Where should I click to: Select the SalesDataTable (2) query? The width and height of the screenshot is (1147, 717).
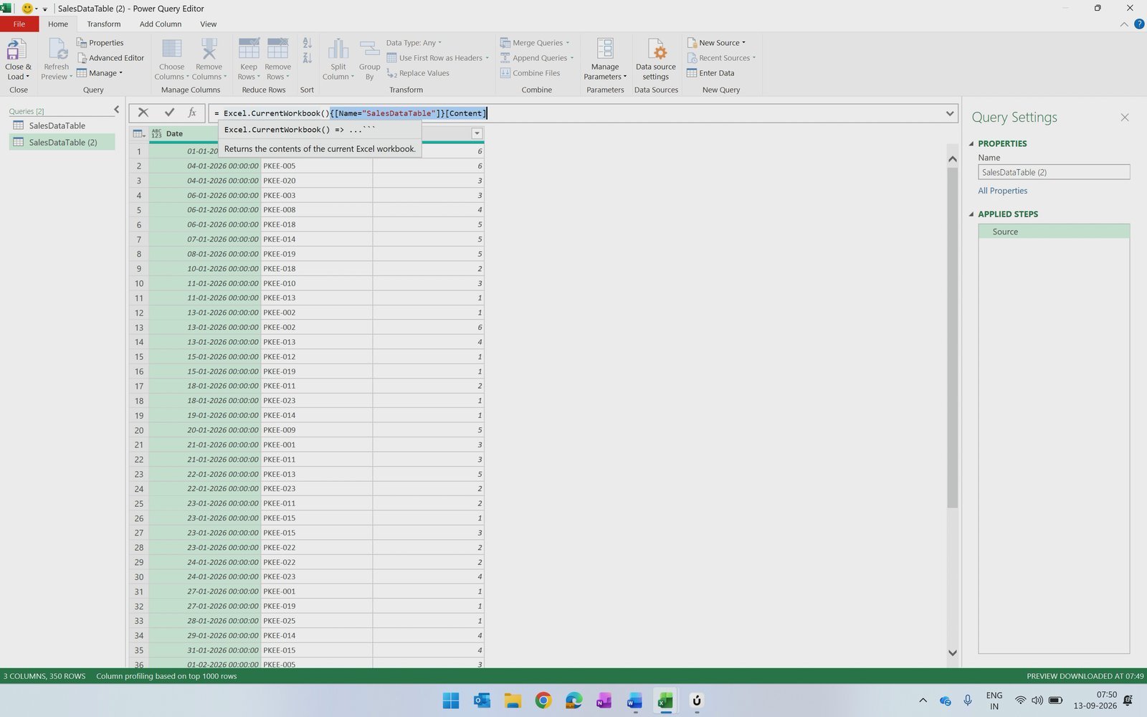coord(62,142)
